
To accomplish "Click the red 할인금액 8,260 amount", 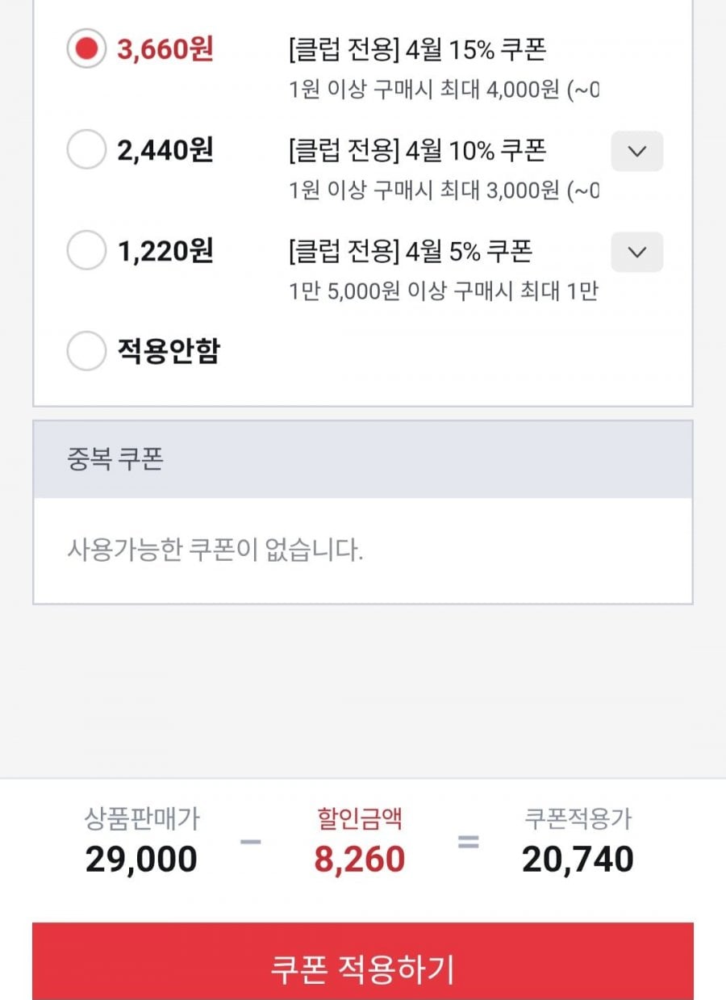I will [360, 860].
